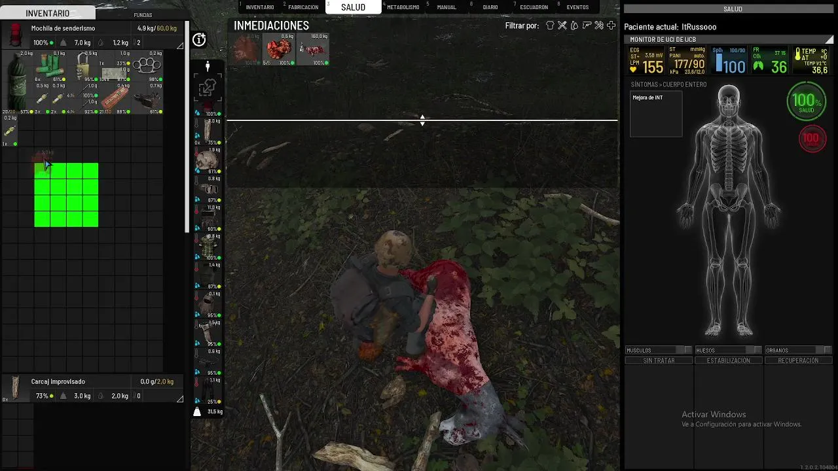Open the MANUAL tab
The height and width of the screenshot is (471, 838).
446,7
